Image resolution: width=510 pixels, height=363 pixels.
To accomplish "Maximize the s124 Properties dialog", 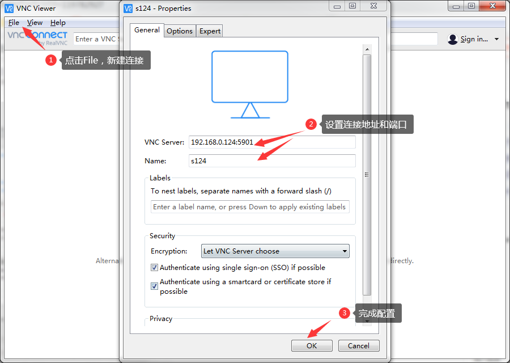I will coord(352,6).
